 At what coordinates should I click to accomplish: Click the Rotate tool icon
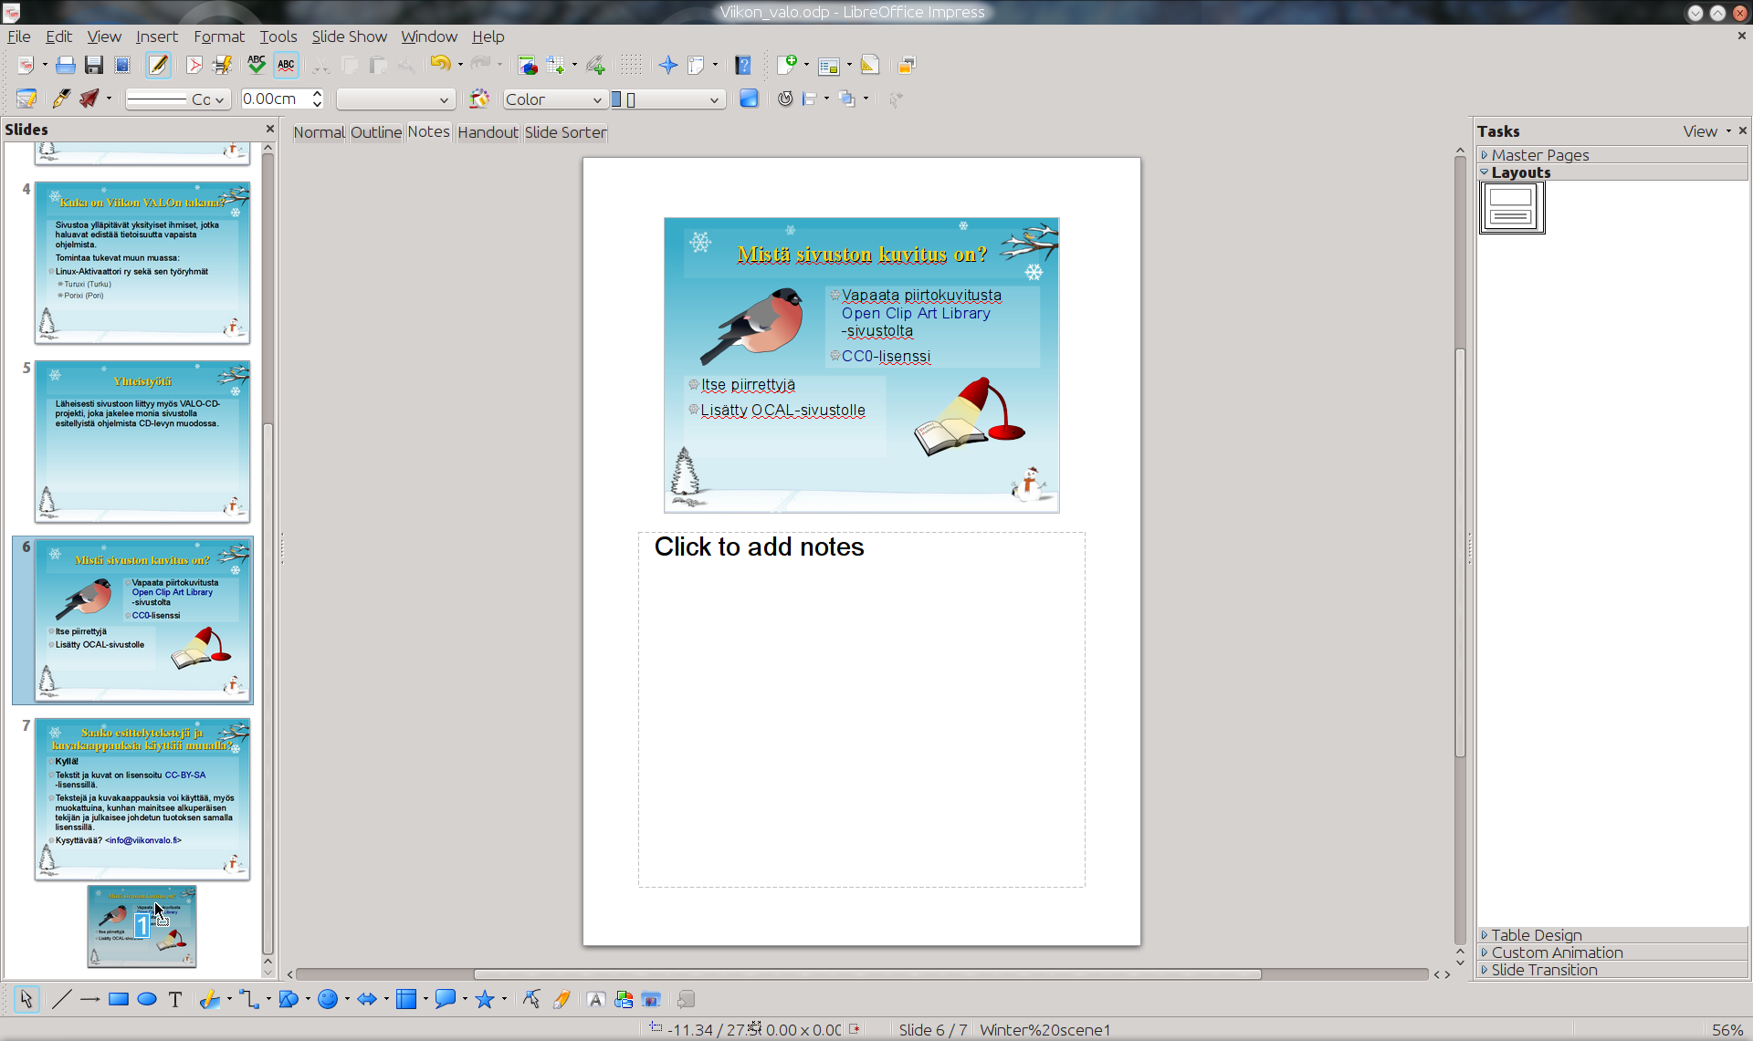(x=785, y=99)
